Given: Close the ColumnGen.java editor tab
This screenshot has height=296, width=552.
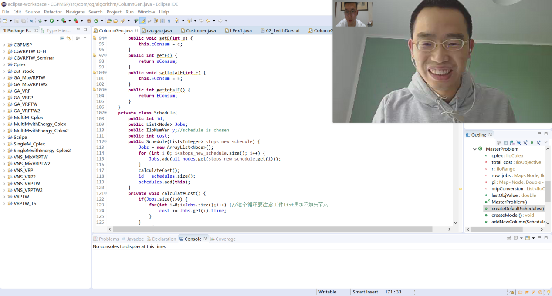Looking at the screenshot, I should (136, 31).
